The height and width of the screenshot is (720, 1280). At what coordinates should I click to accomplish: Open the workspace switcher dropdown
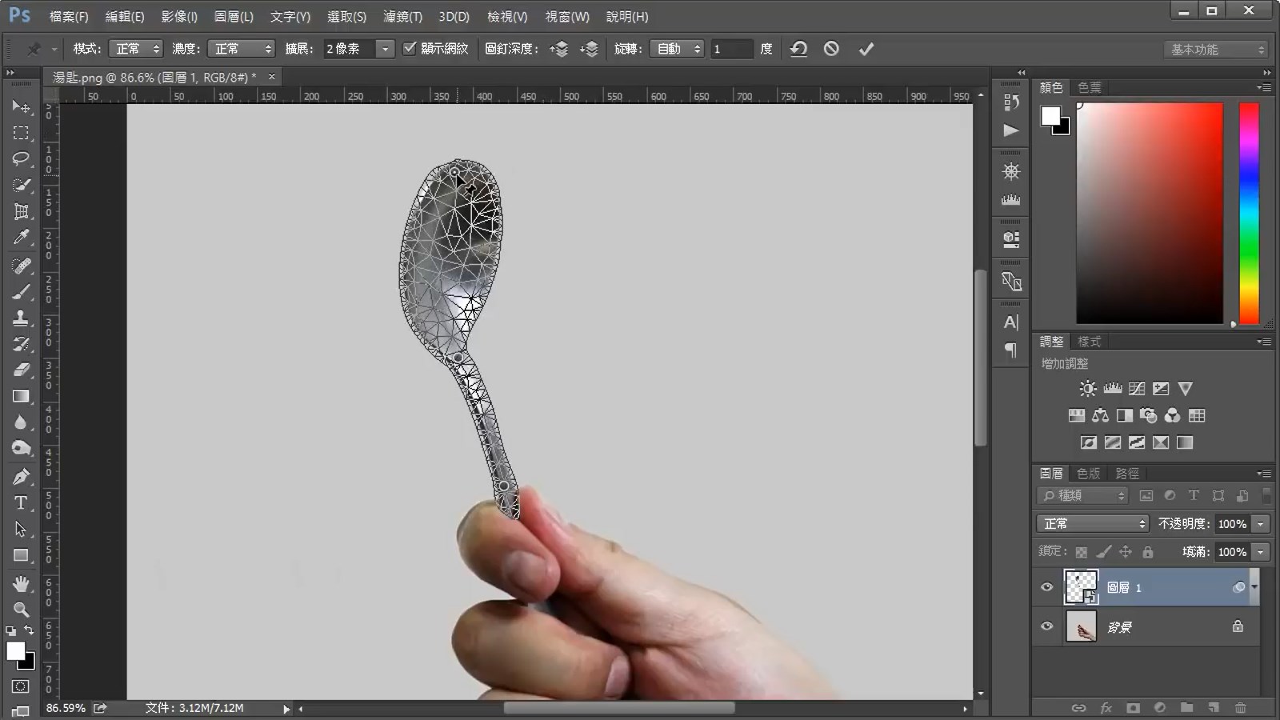(x=1215, y=50)
